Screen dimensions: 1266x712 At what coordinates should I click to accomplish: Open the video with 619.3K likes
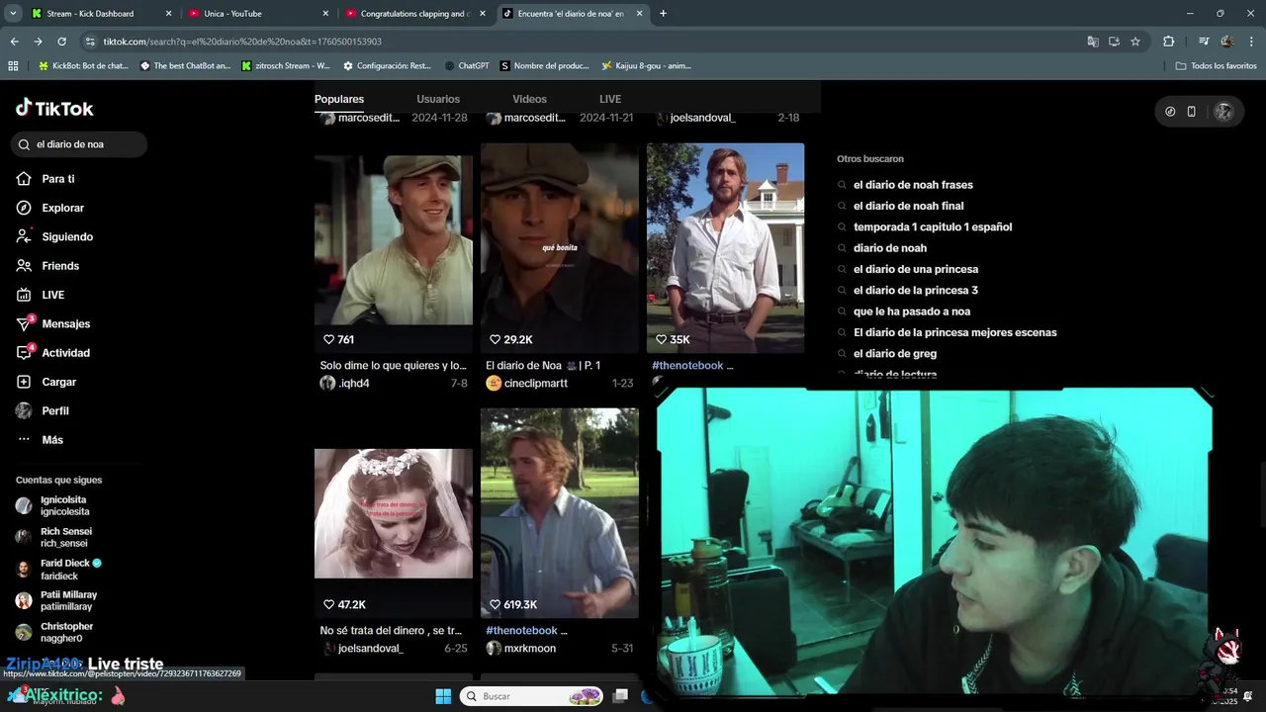click(x=560, y=513)
